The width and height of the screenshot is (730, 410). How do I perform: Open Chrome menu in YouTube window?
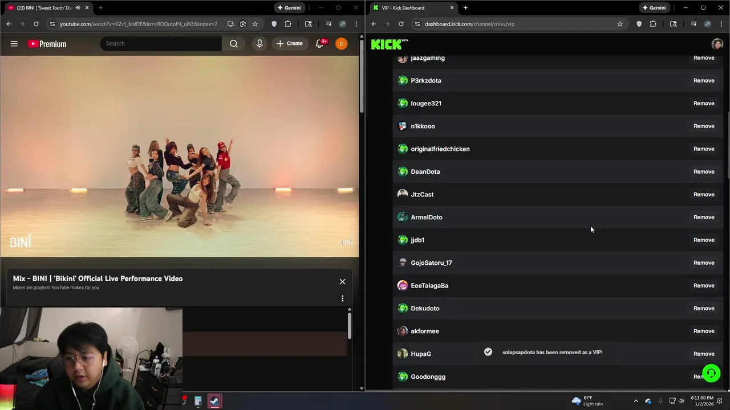356,24
